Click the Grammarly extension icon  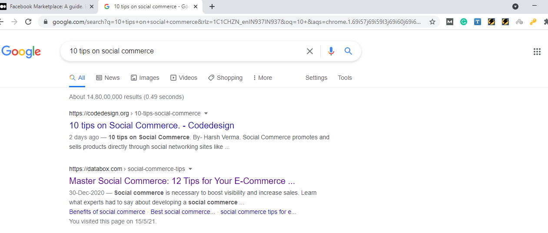464,22
